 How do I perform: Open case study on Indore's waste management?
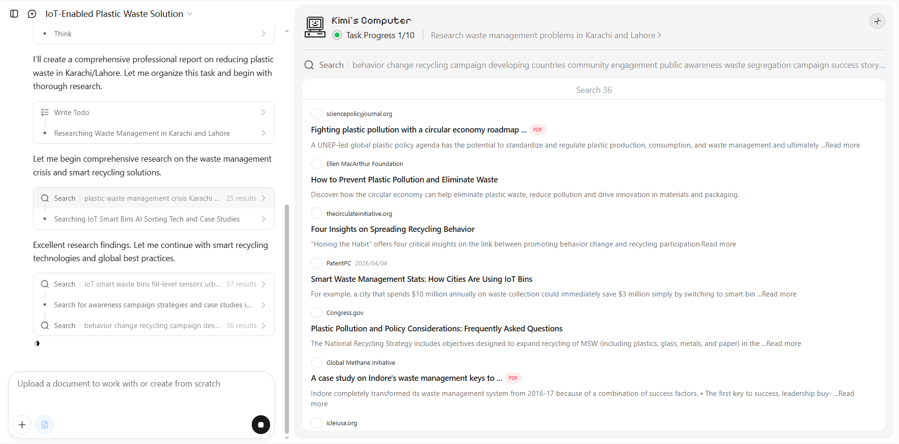pyautogui.click(x=406, y=378)
